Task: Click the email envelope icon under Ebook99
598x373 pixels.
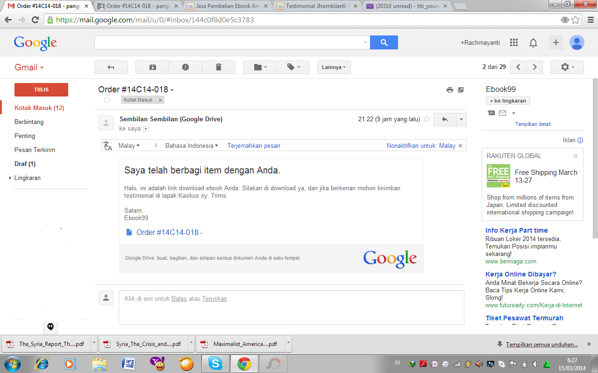Action: pyautogui.click(x=502, y=113)
